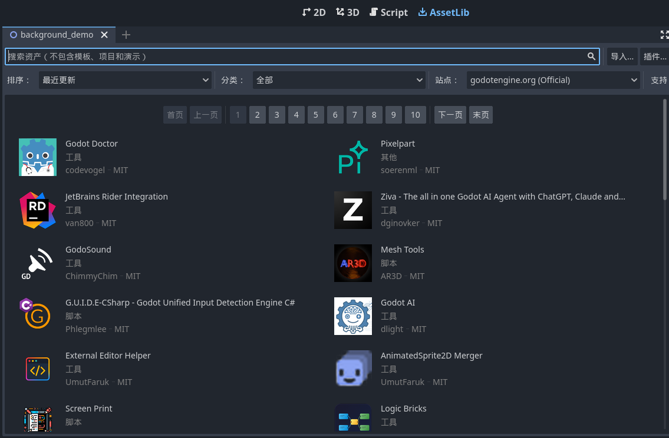Open the Mesh Tools asset title
The height and width of the screenshot is (438, 669).
[x=403, y=250]
